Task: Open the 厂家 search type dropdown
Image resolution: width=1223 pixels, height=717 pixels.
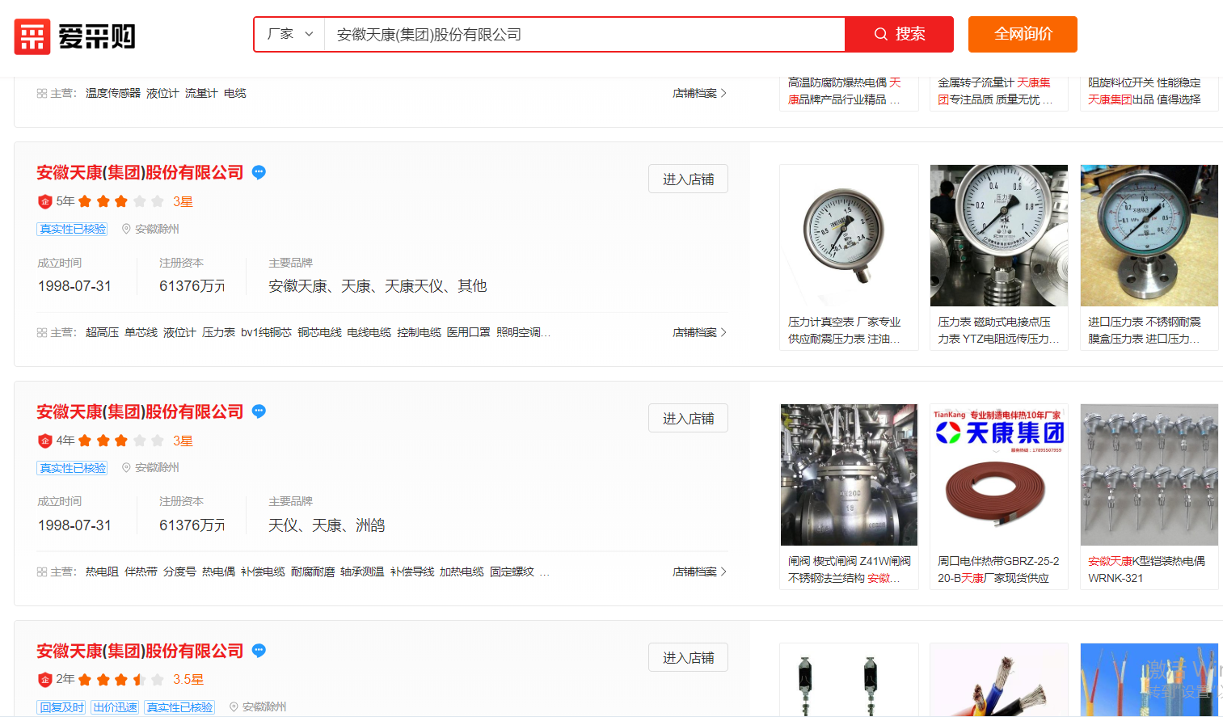Action: point(289,34)
